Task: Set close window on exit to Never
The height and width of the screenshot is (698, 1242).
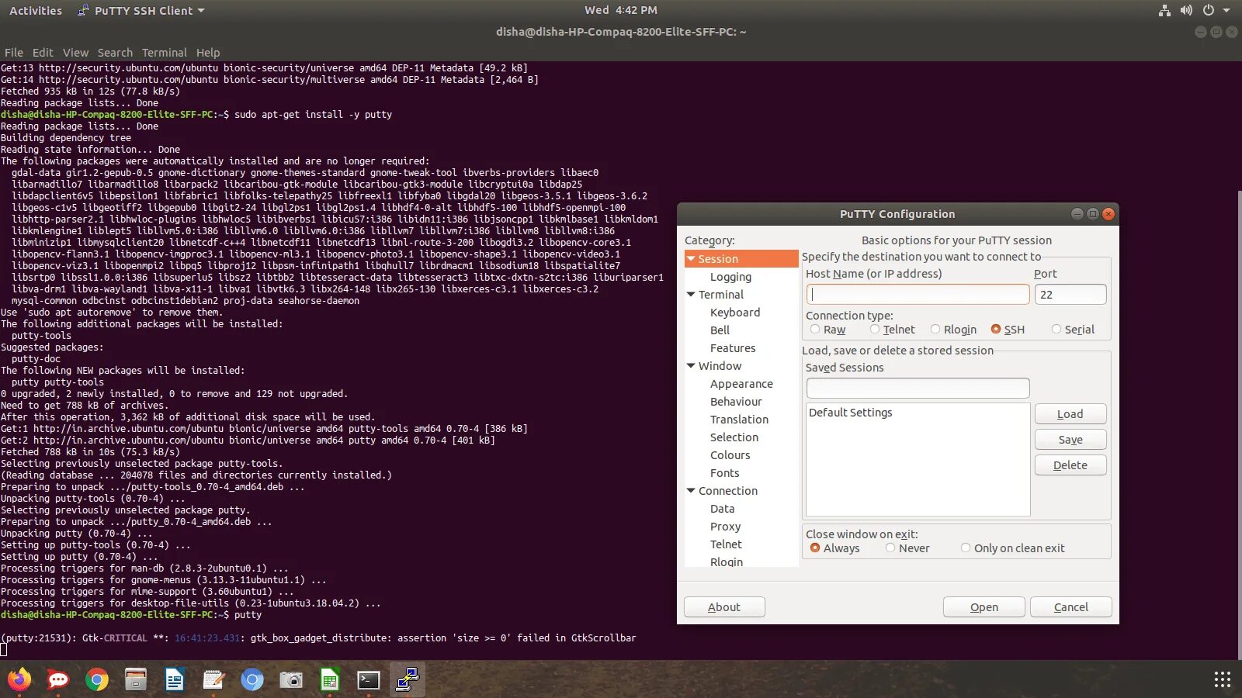Action: [890, 548]
